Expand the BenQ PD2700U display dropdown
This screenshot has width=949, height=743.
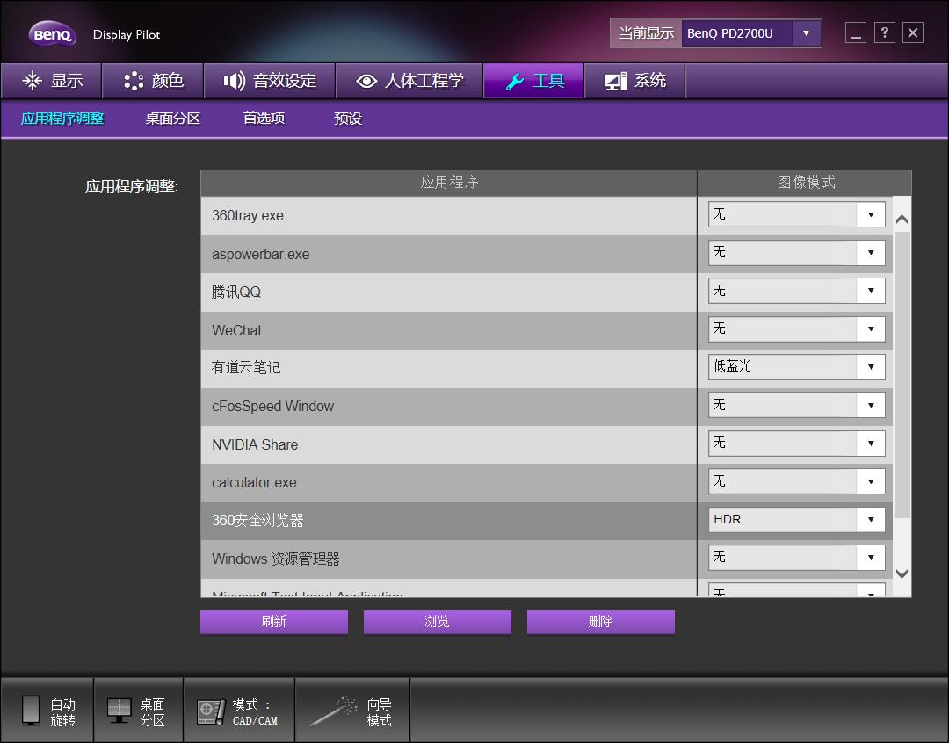click(806, 33)
